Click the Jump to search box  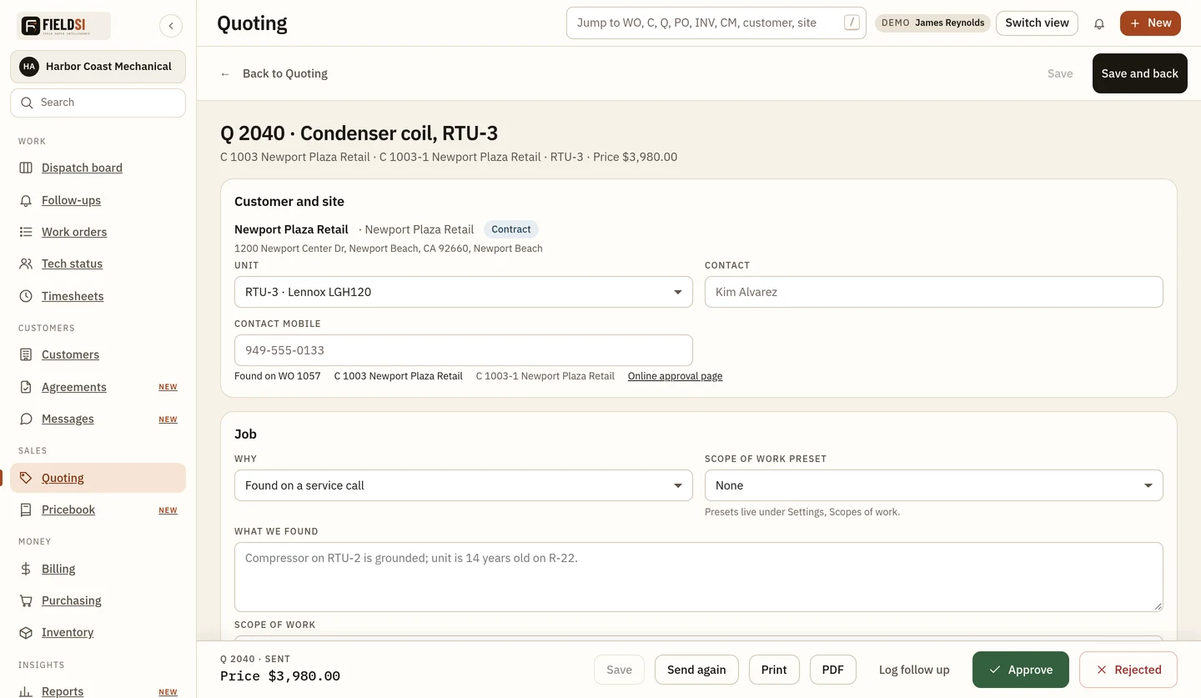pos(716,23)
